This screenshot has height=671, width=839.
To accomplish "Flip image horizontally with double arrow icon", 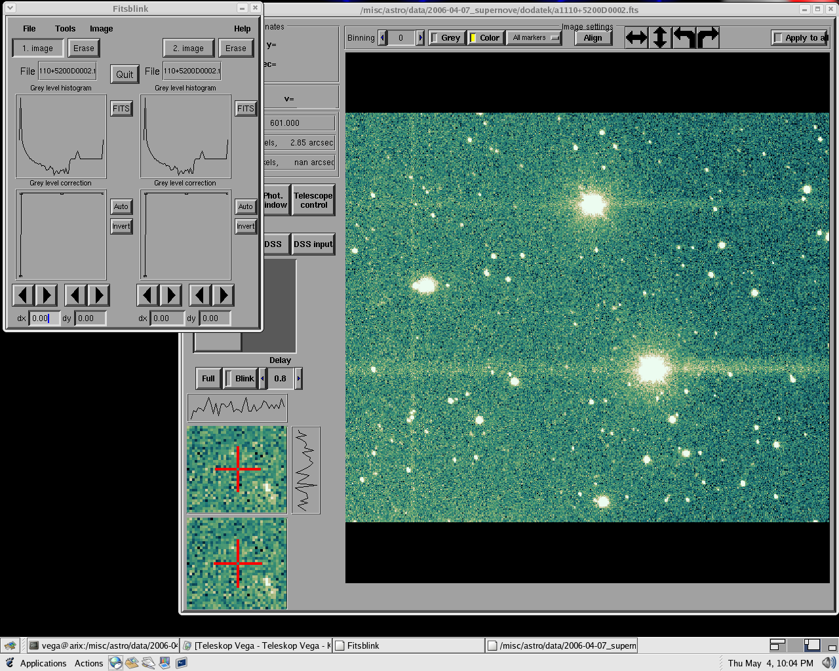I will click(636, 38).
